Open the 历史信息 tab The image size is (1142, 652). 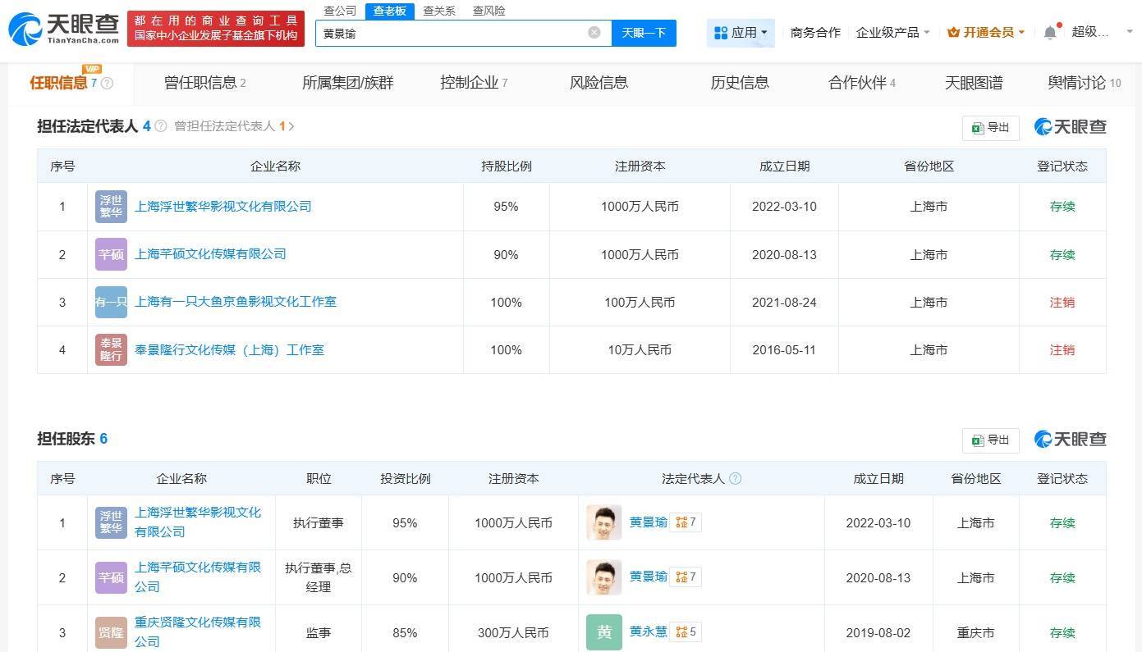click(740, 83)
